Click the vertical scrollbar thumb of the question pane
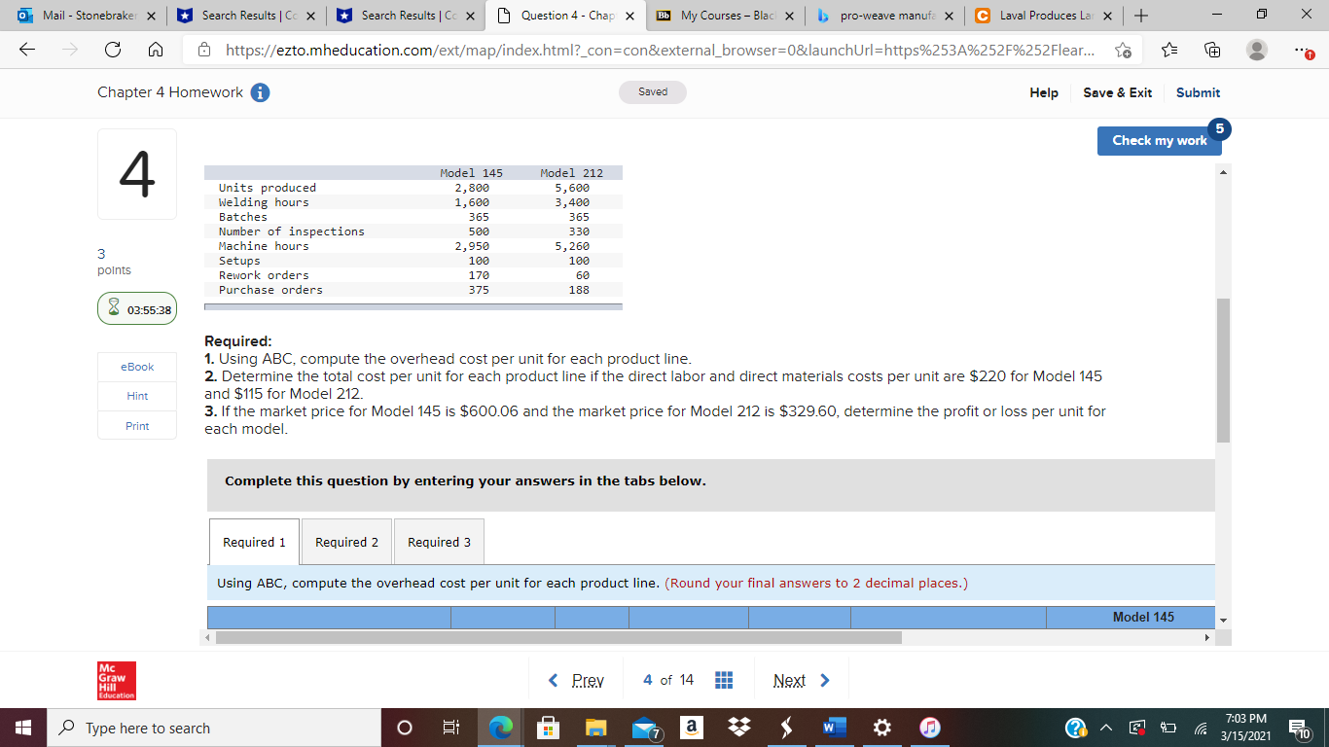 [1223, 370]
